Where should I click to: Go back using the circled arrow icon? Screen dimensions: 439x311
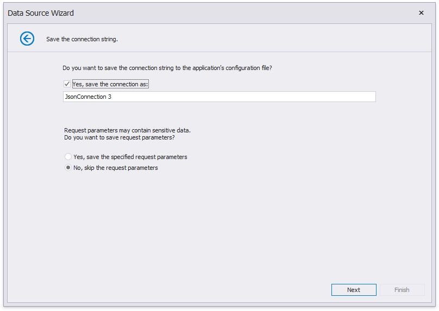[x=27, y=39]
